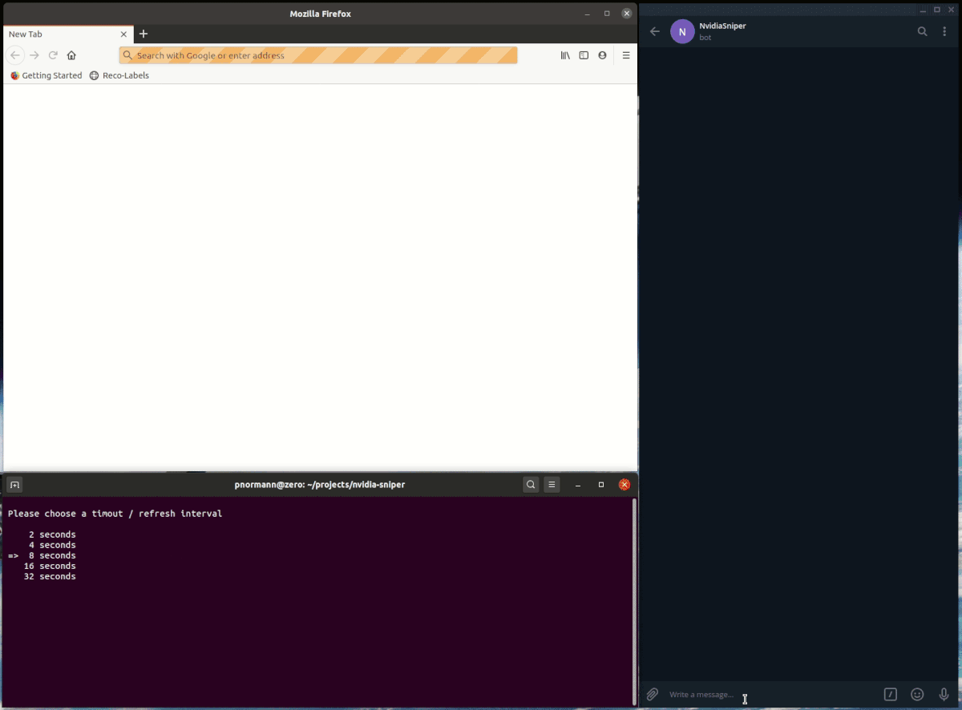
Task: Click the Mozilla Firefox title bar text
Action: [320, 14]
